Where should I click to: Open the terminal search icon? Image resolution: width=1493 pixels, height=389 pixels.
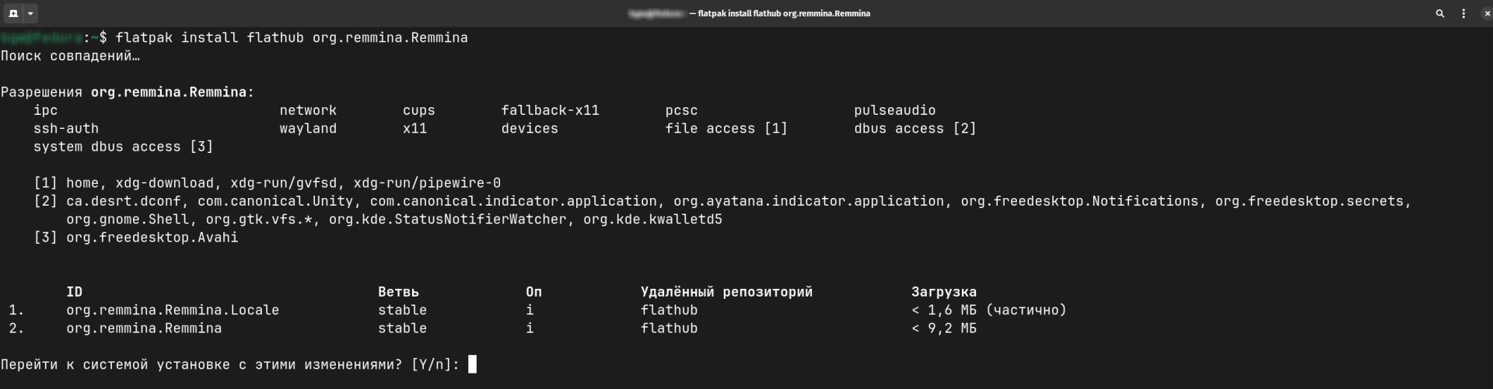1439,13
